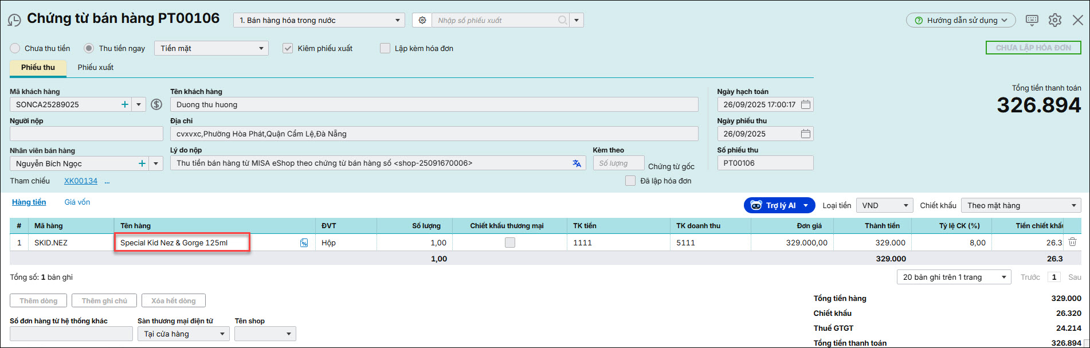The image size is (1090, 348).
Task: Switch to the Giá vốn tab
Action: pos(77,202)
